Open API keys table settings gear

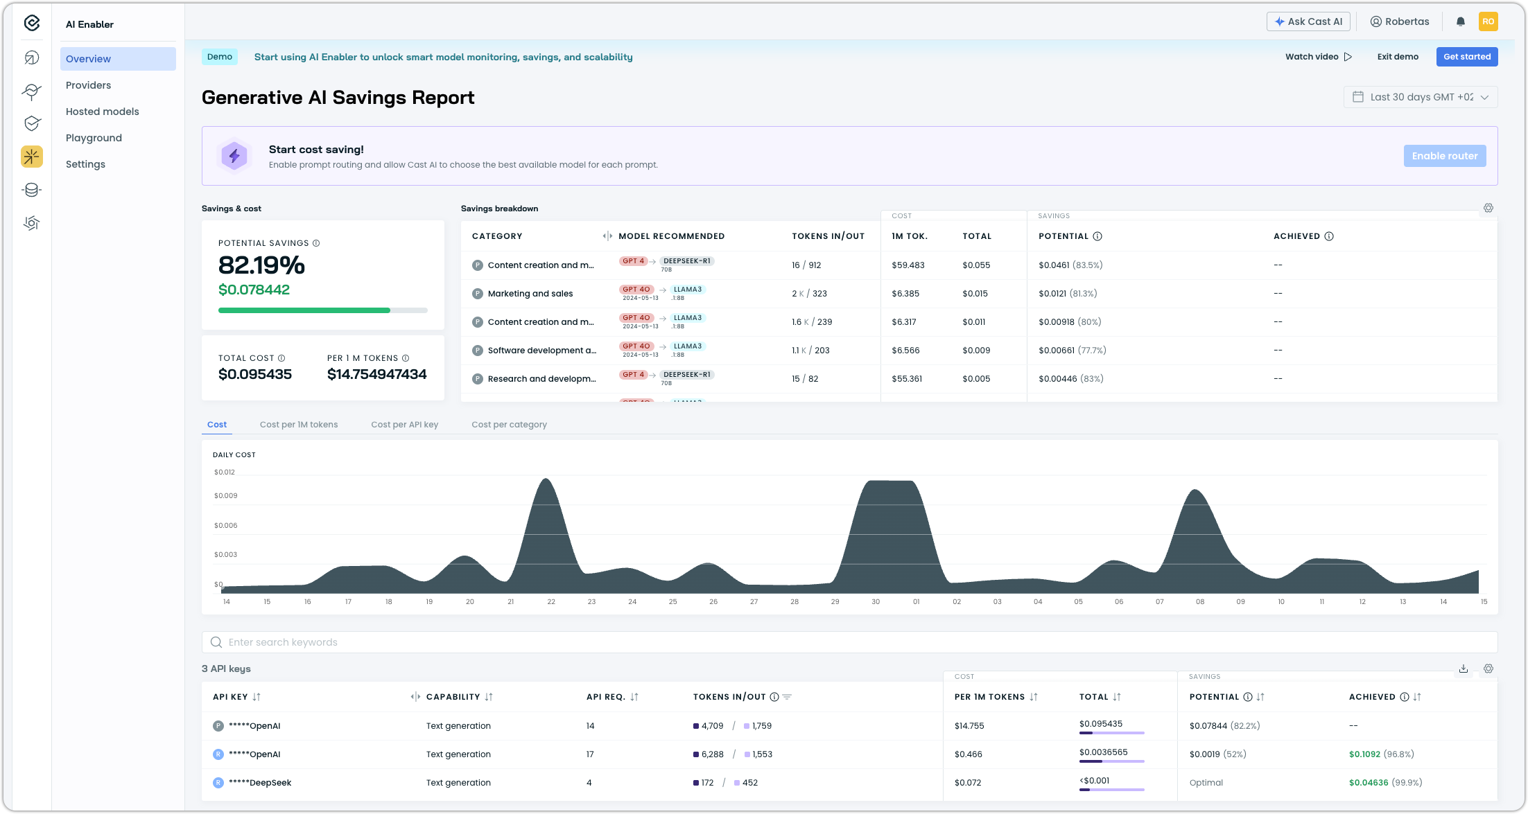click(x=1488, y=669)
